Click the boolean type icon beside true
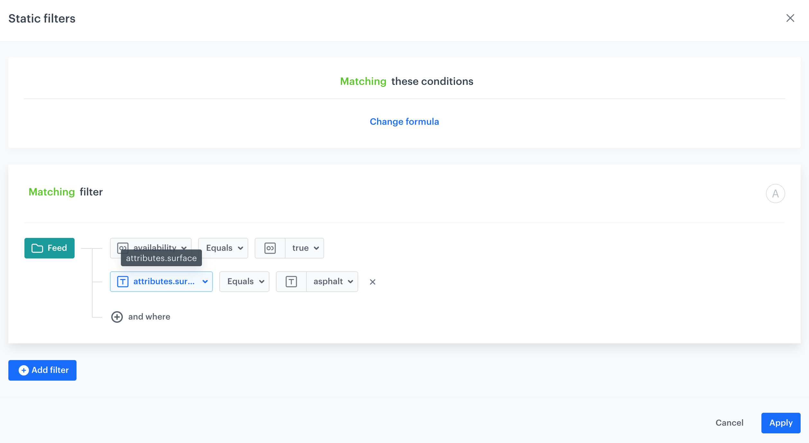This screenshot has width=809, height=443. tap(270, 248)
